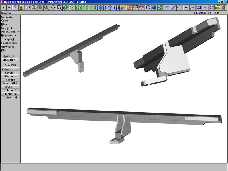This screenshot has height=171, width=228.
Task: Open the Tplane selector
Action: coord(10,90)
